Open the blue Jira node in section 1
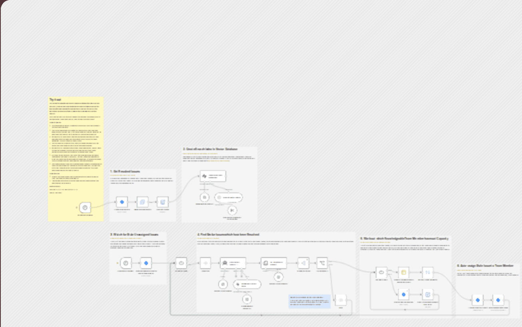This screenshot has width=522, height=327. point(122,202)
